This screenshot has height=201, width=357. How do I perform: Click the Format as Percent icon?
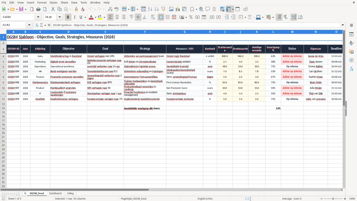[191, 17]
